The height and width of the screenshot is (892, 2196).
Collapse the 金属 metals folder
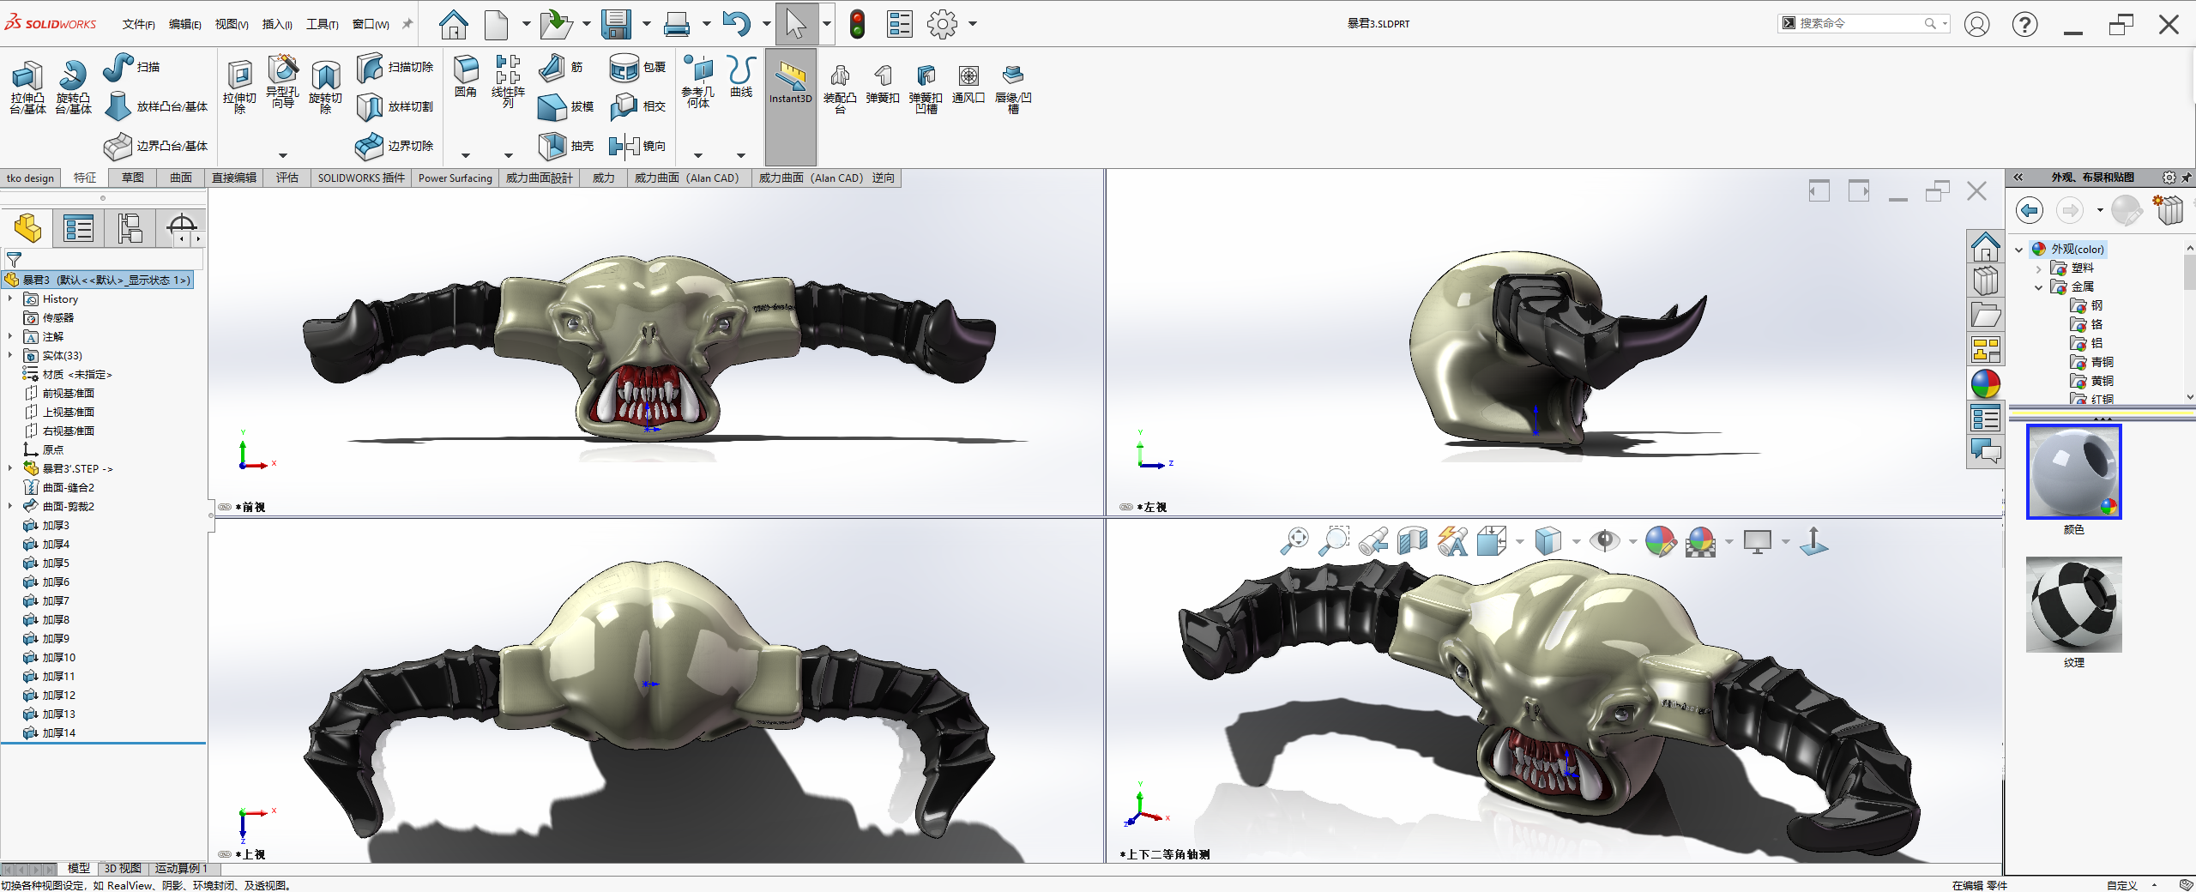tap(2039, 287)
